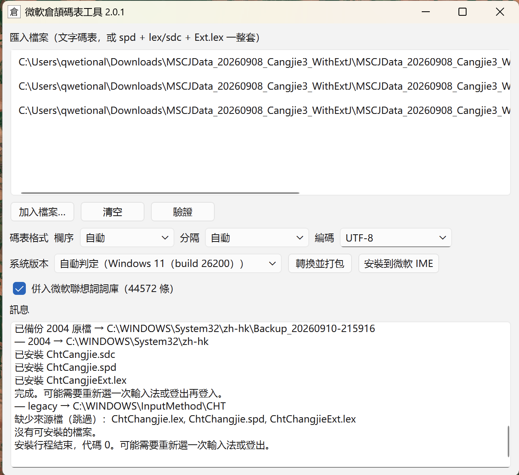Screen dimensions: 519x475
Task: Click the 缺少來源檔（跳過） log line
Action: (185, 419)
